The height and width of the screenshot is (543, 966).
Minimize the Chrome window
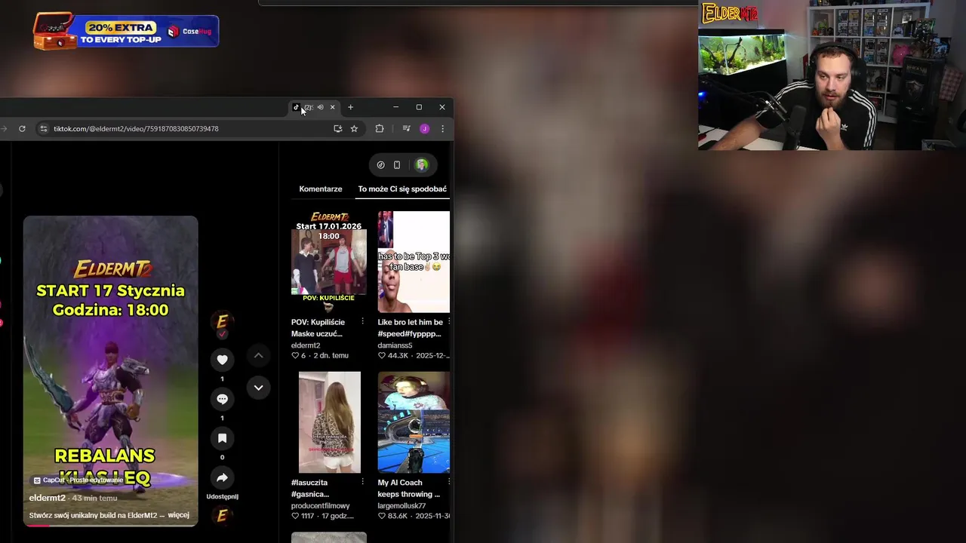(395, 107)
